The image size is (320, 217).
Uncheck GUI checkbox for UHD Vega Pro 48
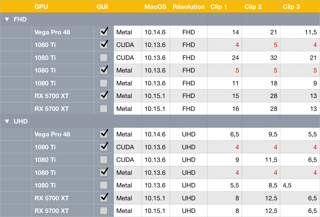tap(104, 134)
